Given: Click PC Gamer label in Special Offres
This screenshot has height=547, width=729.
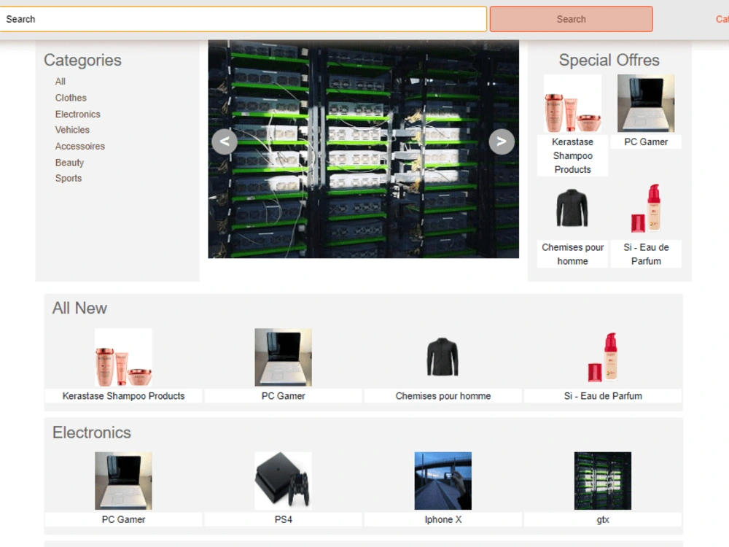Looking at the screenshot, I should tap(646, 142).
